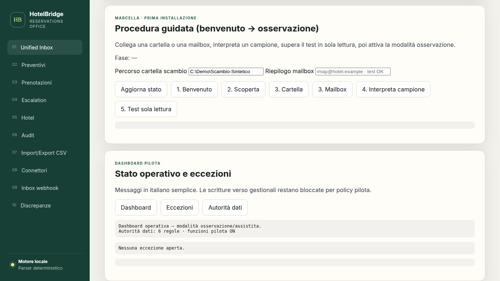Screen dimensions: 500x281
Task: Click the 'Dashboard operativa — modalità osservazione/assistita.' line
Action: click(190, 226)
